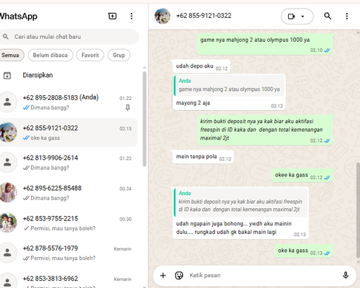This screenshot has width=360, height=288.
Task: Click the conversation vertical scrollbar
Action: point(358,211)
